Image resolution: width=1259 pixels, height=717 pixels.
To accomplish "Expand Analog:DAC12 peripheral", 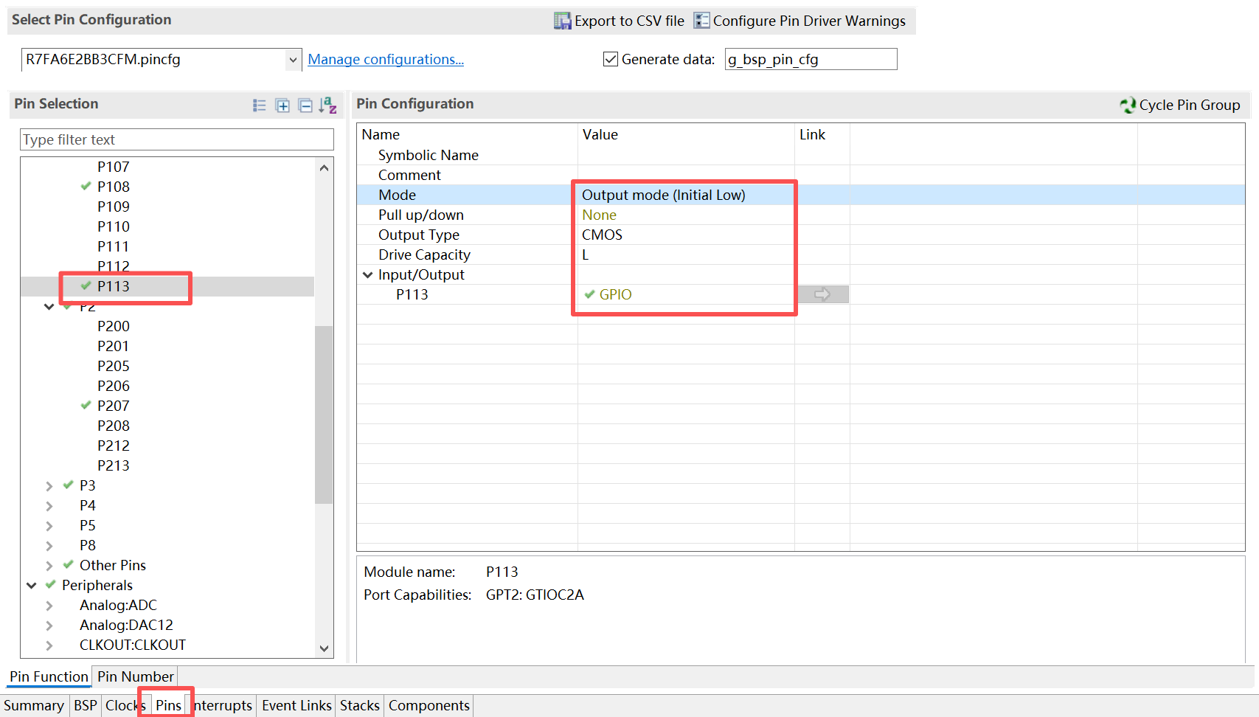I will 49,626.
